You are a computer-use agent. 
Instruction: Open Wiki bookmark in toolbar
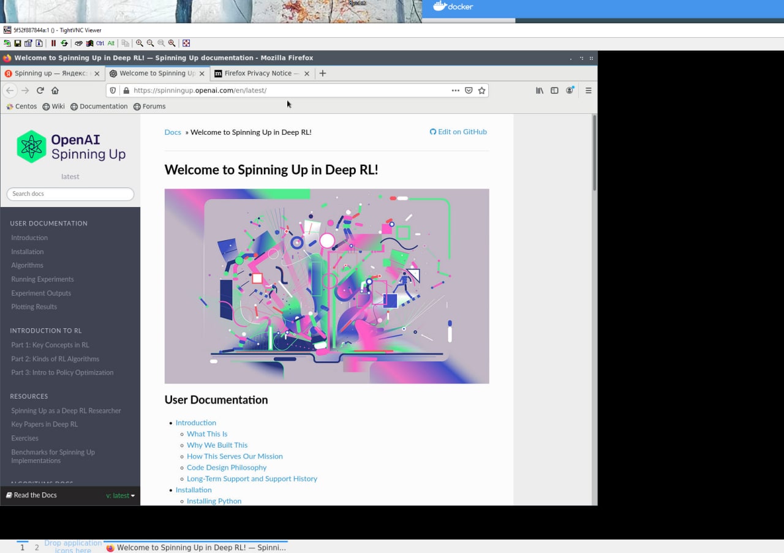coord(53,106)
